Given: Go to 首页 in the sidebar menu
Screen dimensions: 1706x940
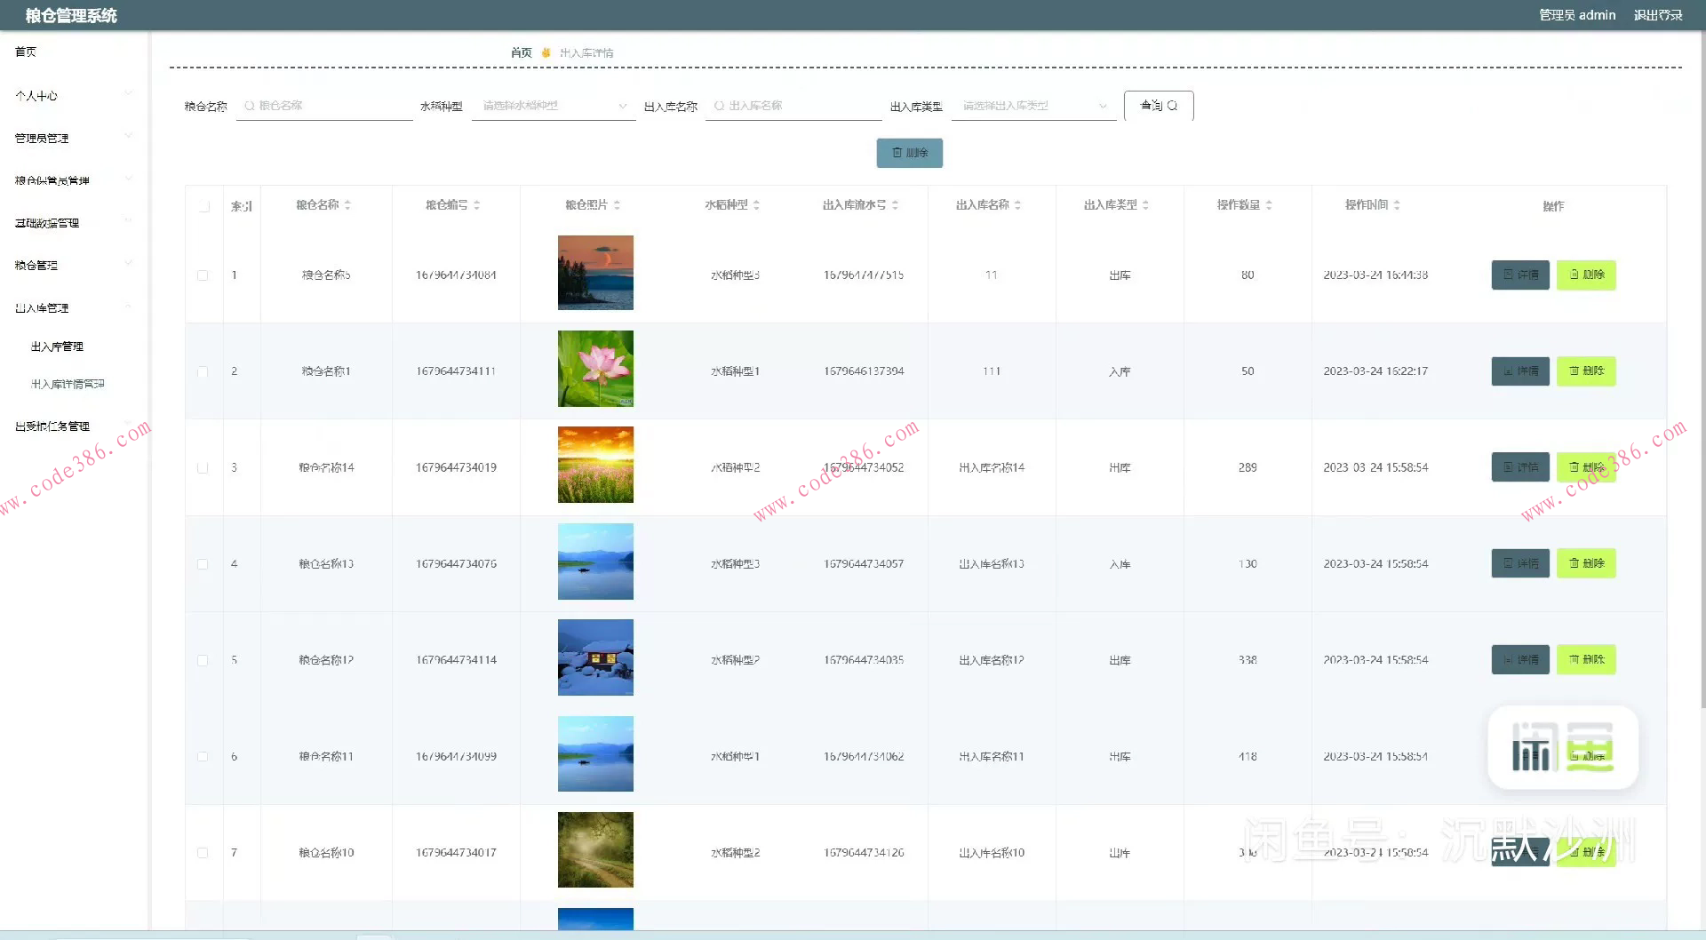Looking at the screenshot, I should click(x=27, y=52).
